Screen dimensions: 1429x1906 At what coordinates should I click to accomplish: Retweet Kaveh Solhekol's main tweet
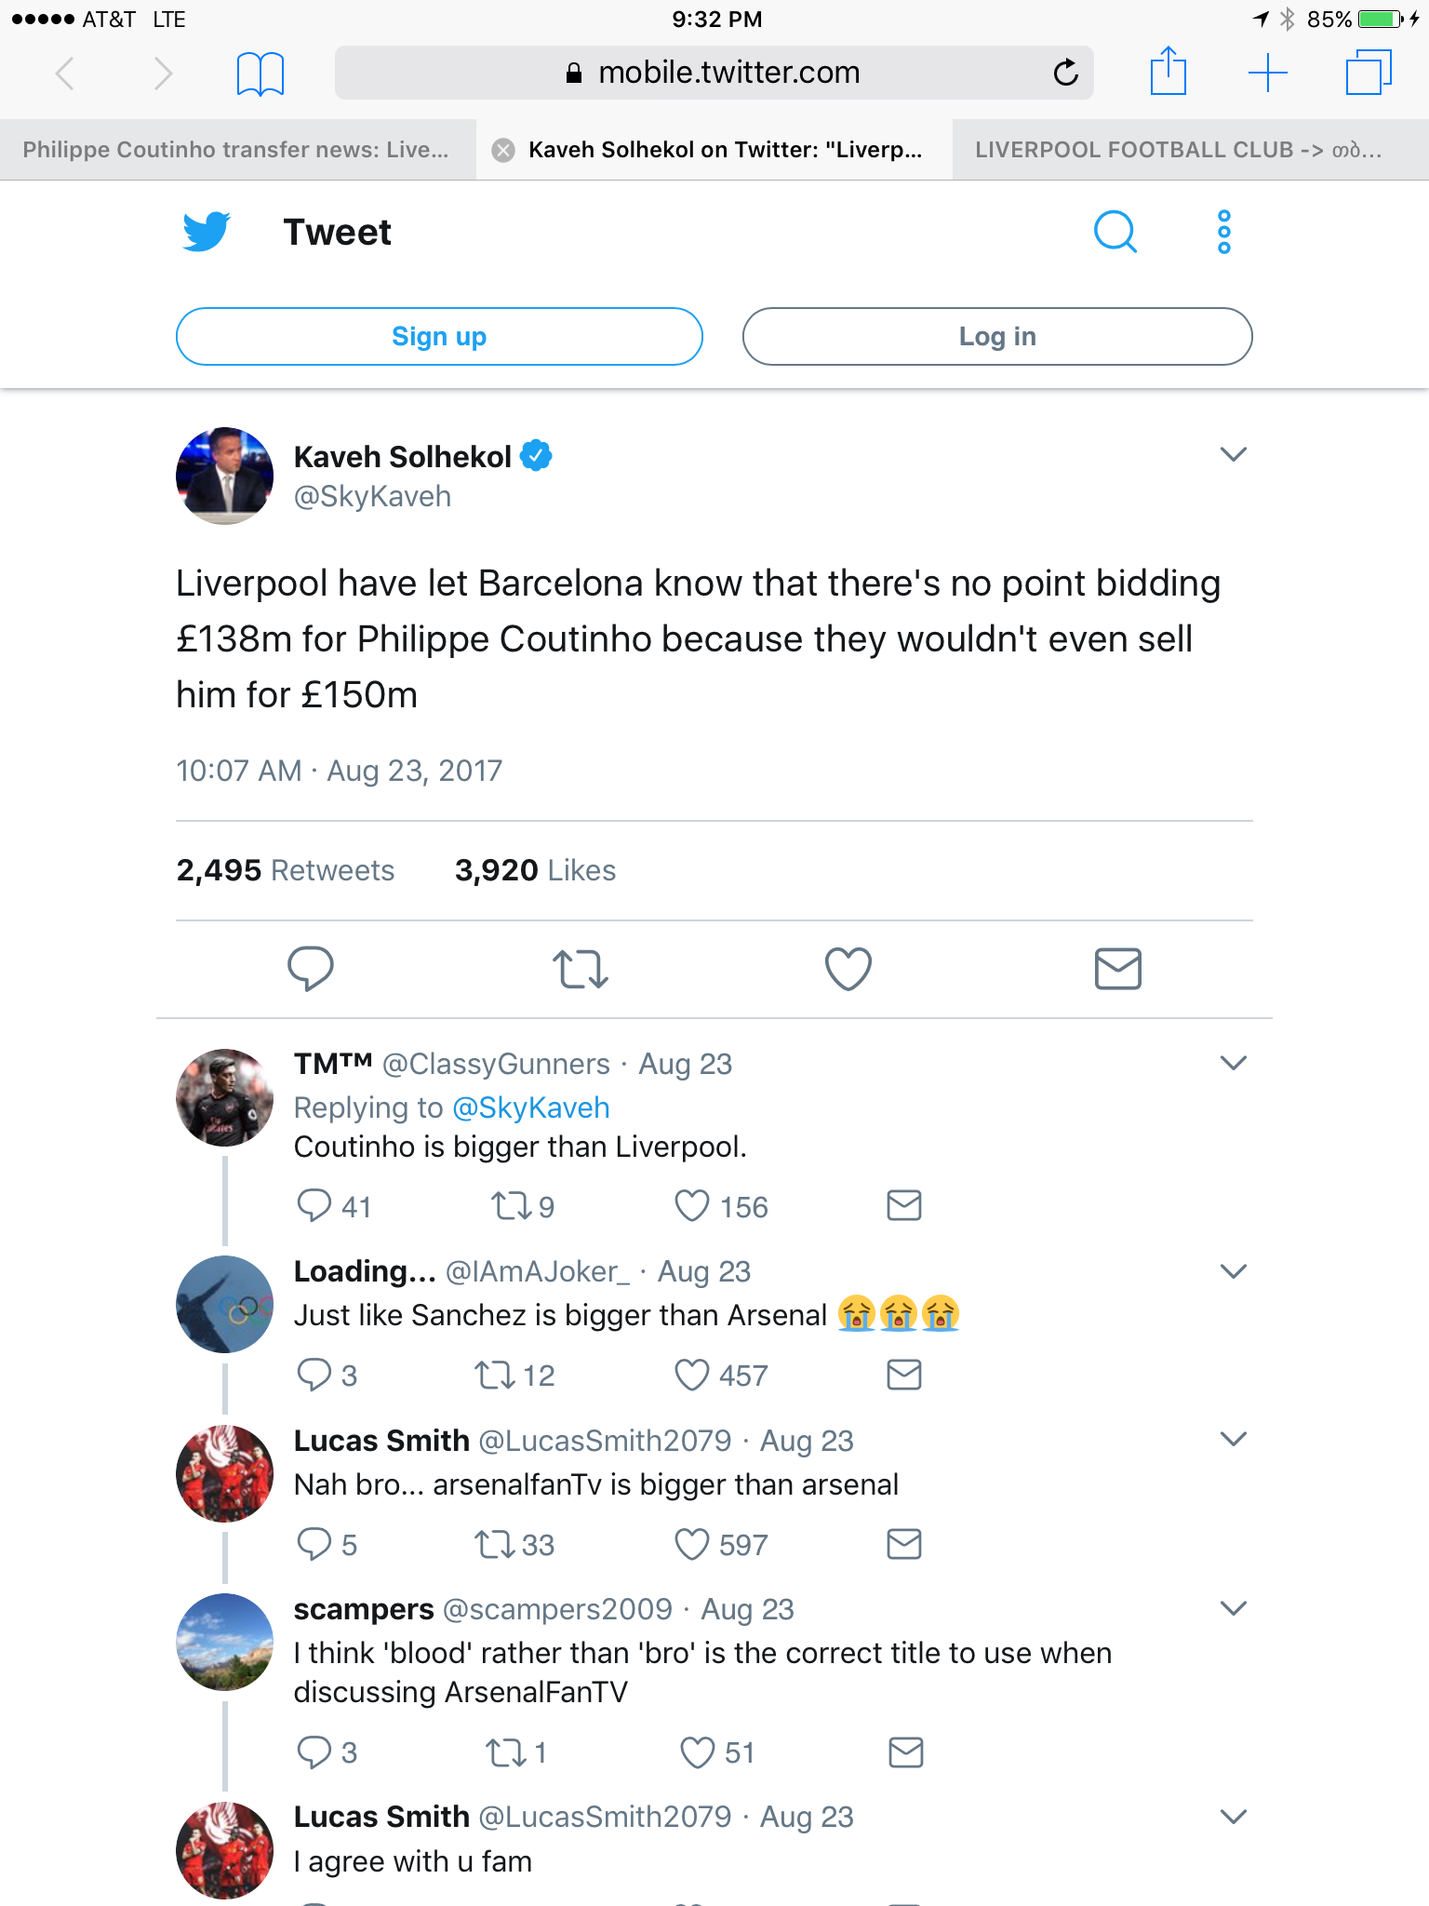pos(580,969)
